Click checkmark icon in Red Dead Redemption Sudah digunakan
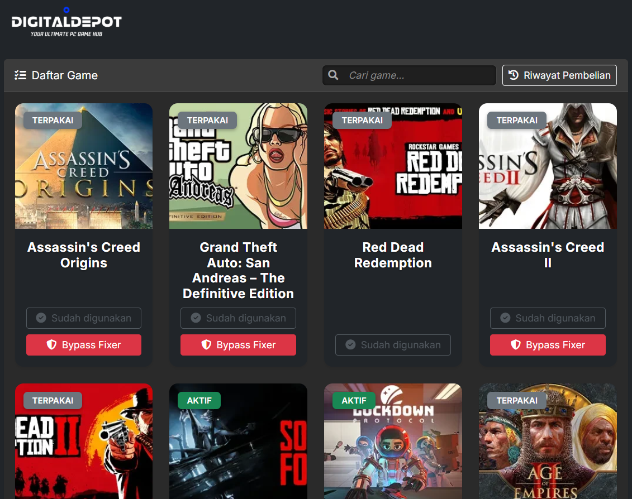 351,344
